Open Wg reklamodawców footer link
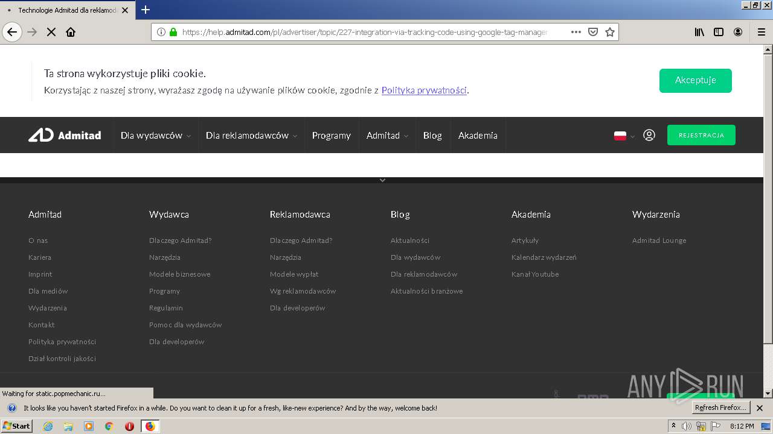773x434 pixels. pyautogui.click(x=303, y=291)
